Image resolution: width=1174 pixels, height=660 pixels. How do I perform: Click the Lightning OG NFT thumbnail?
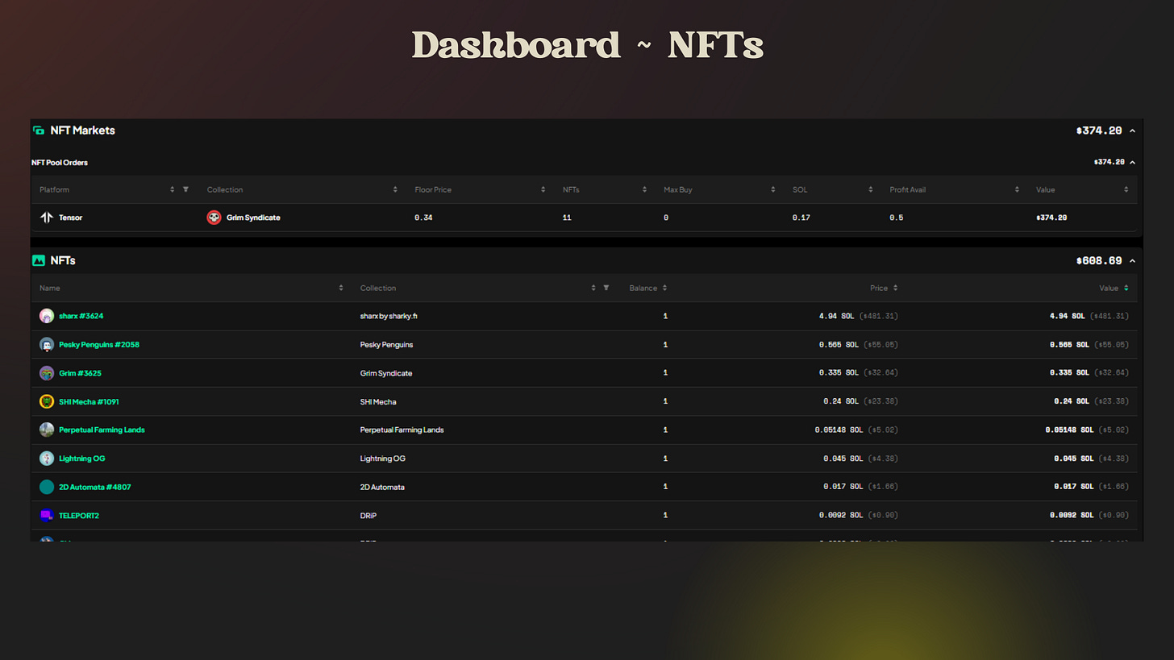[47, 459]
